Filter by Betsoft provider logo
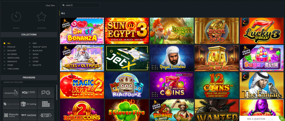Viewport: 285px width, 121px height. (46, 115)
